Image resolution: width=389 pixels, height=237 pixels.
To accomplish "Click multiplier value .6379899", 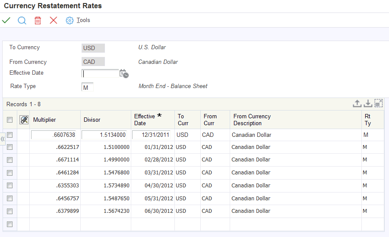I will [x=67, y=211].
